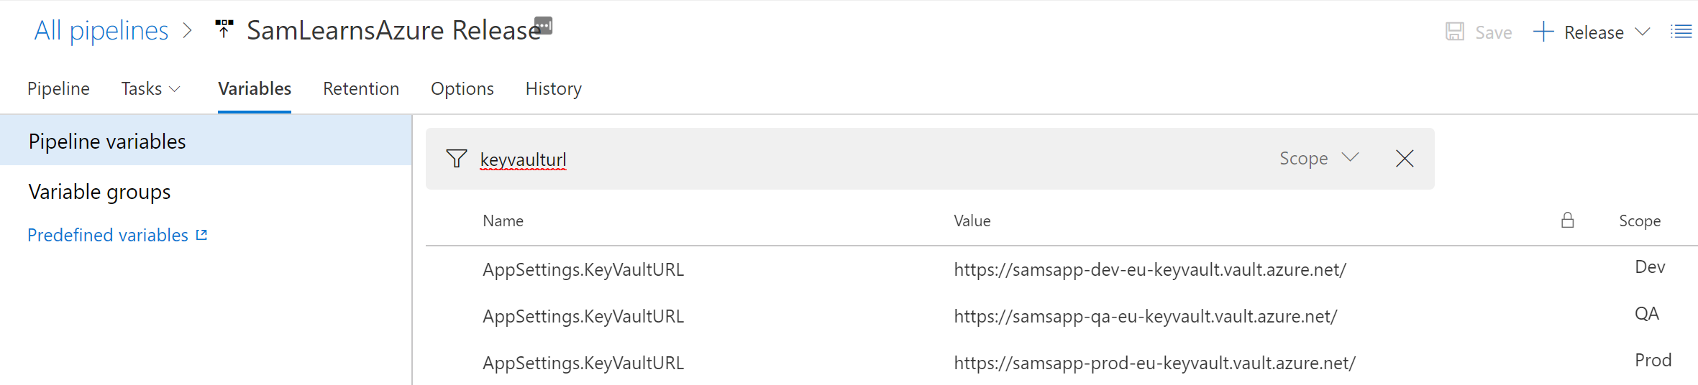Go to the Options tab
Image resolution: width=1698 pixels, height=385 pixels.
coord(462,89)
